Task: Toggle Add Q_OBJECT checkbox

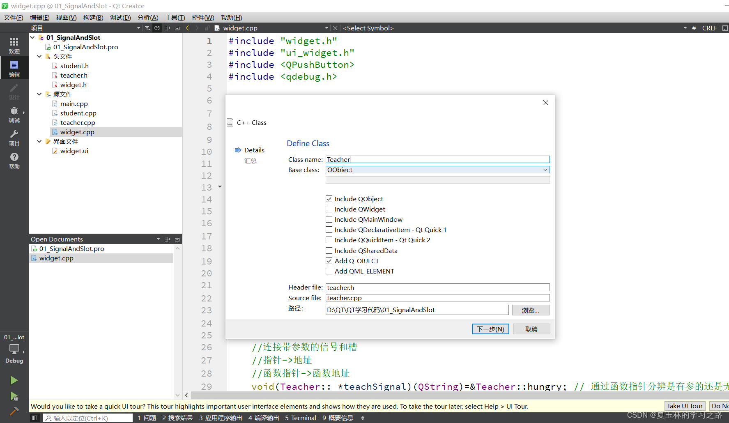Action: 329,261
